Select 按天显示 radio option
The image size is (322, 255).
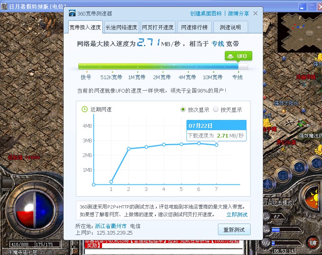[x=215, y=109]
